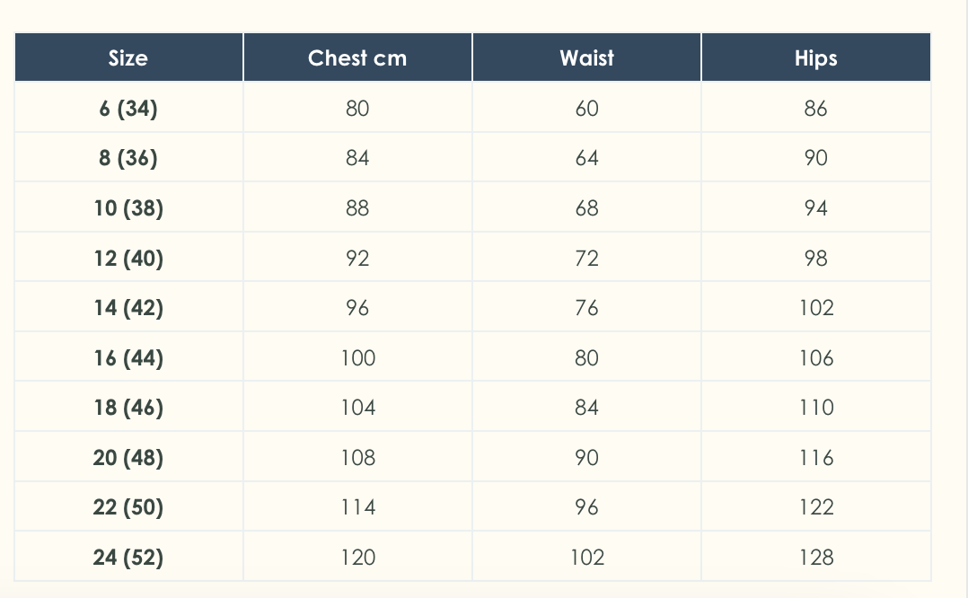Click the Waist column header
The height and width of the screenshot is (598, 968).
(586, 58)
